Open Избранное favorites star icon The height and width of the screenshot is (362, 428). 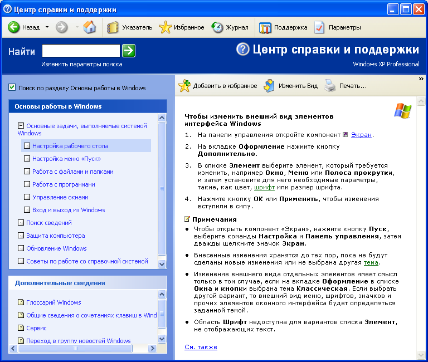(165, 27)
